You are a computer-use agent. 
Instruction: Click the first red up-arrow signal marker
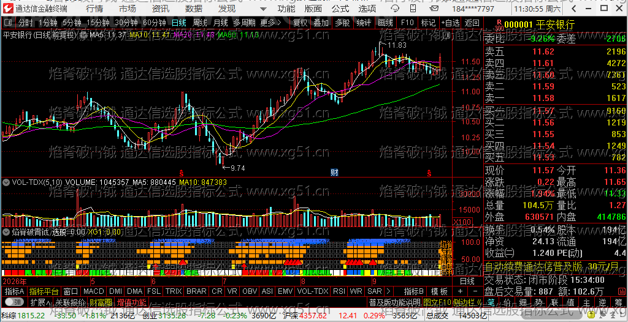156,266
